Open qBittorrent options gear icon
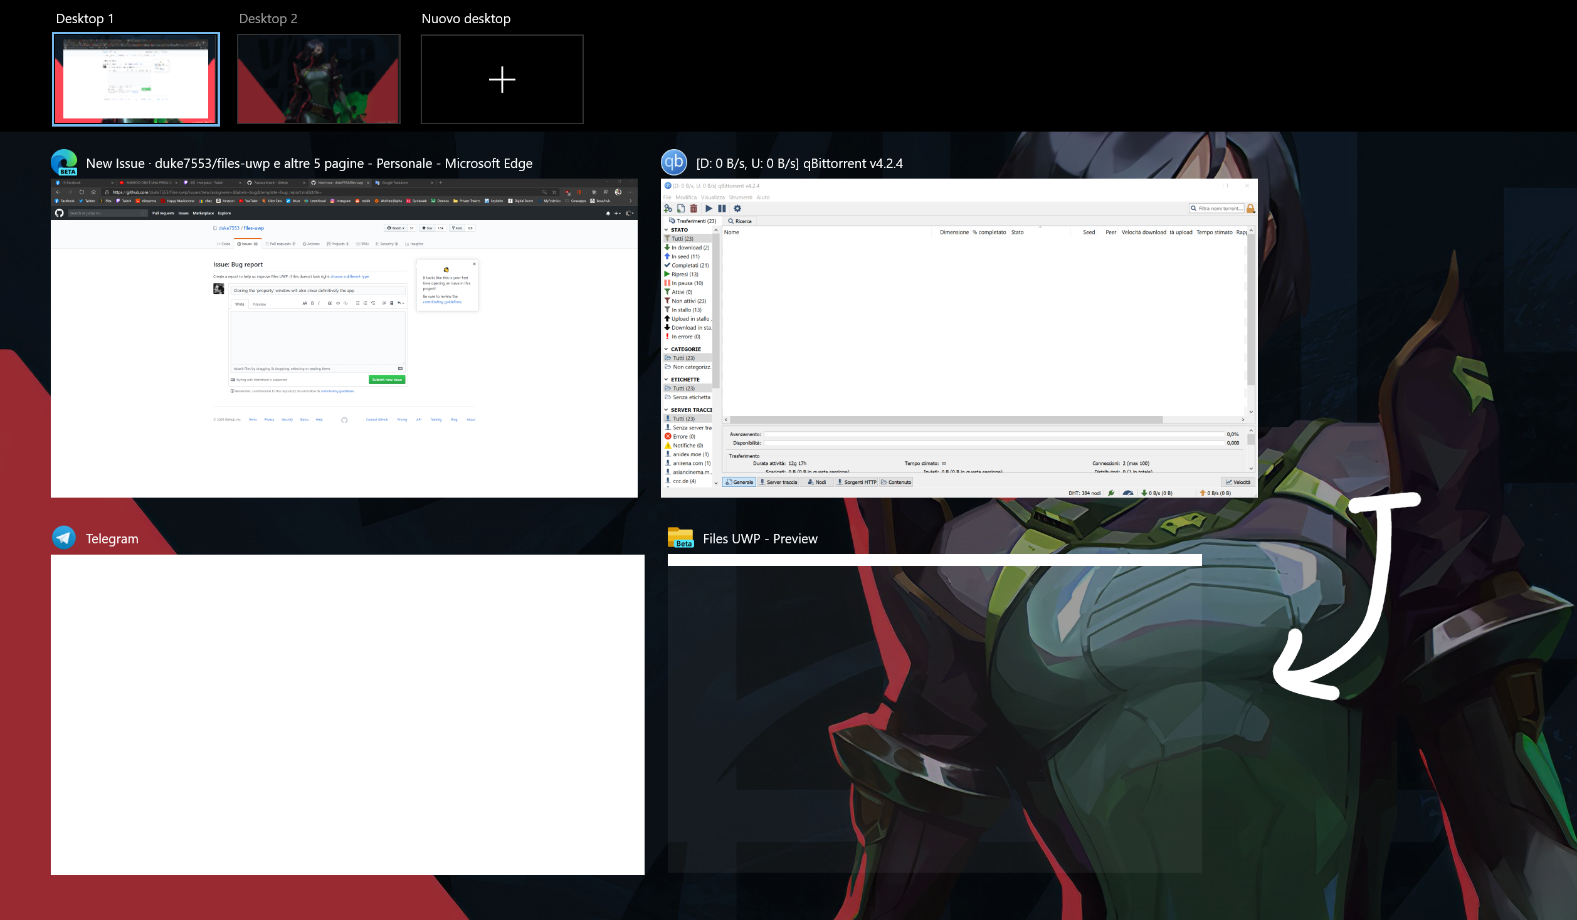This screenshot has width=1577, height=920. 737,209
